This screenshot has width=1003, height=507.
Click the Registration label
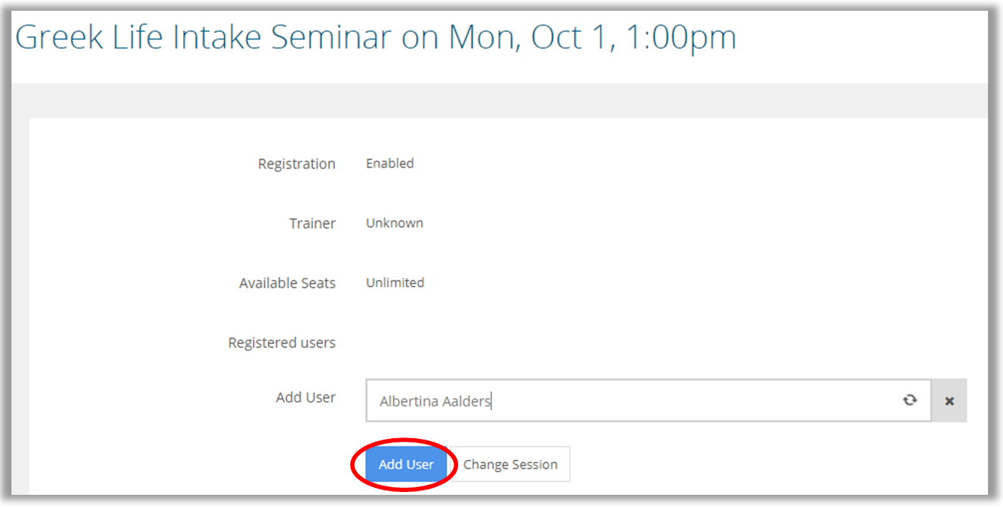coord(296,164)
